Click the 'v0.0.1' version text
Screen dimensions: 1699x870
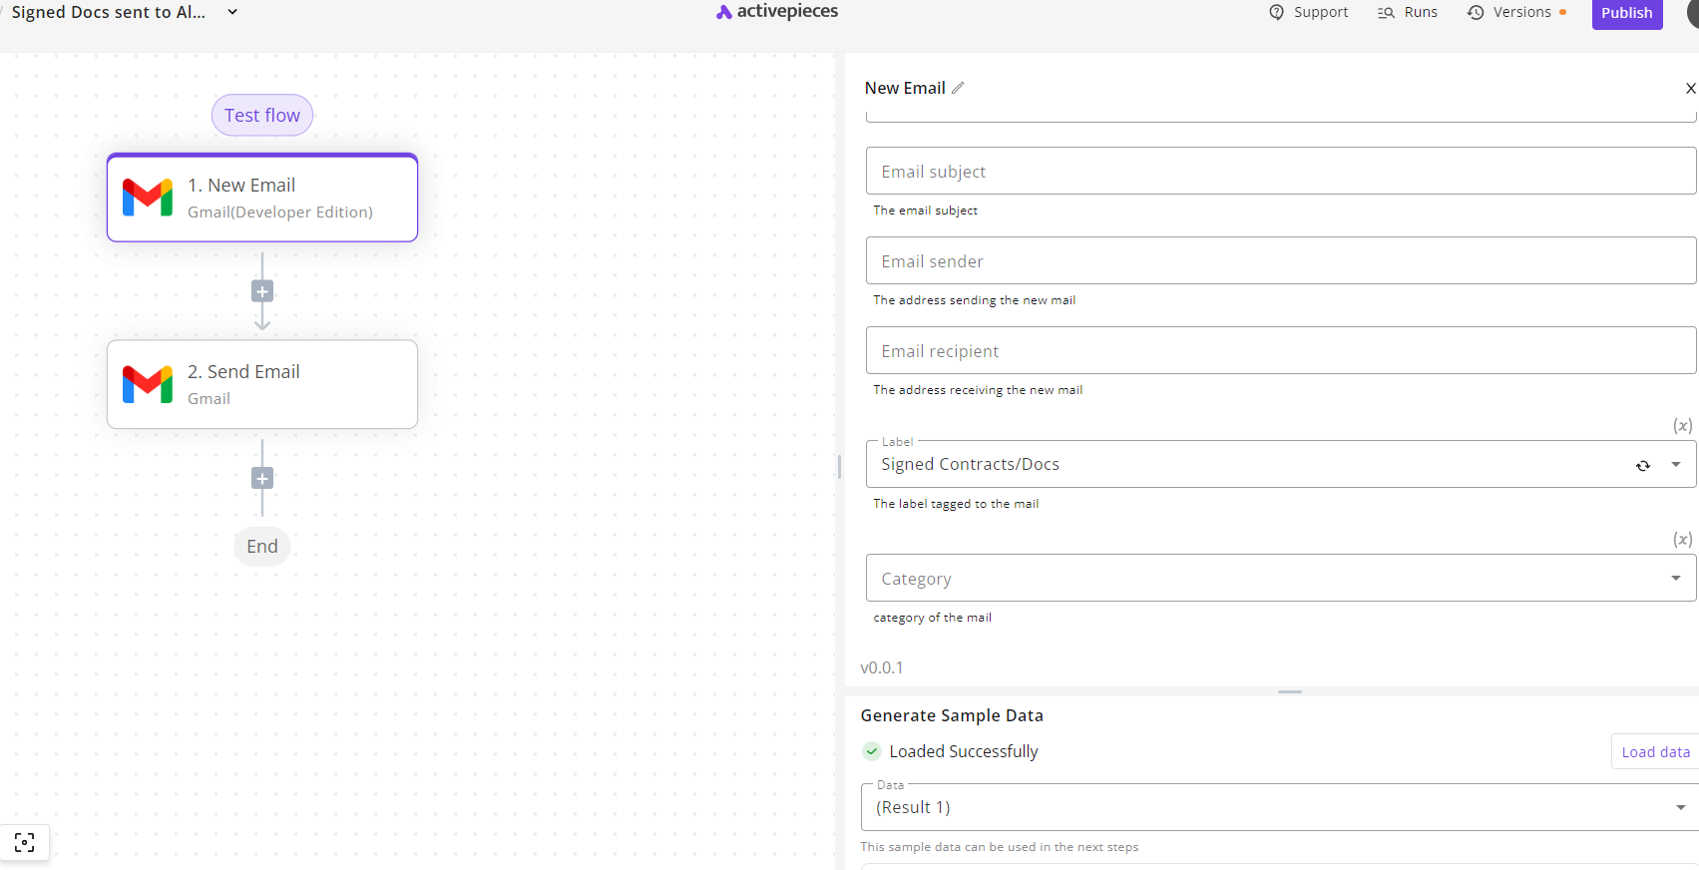coord(882,667)
